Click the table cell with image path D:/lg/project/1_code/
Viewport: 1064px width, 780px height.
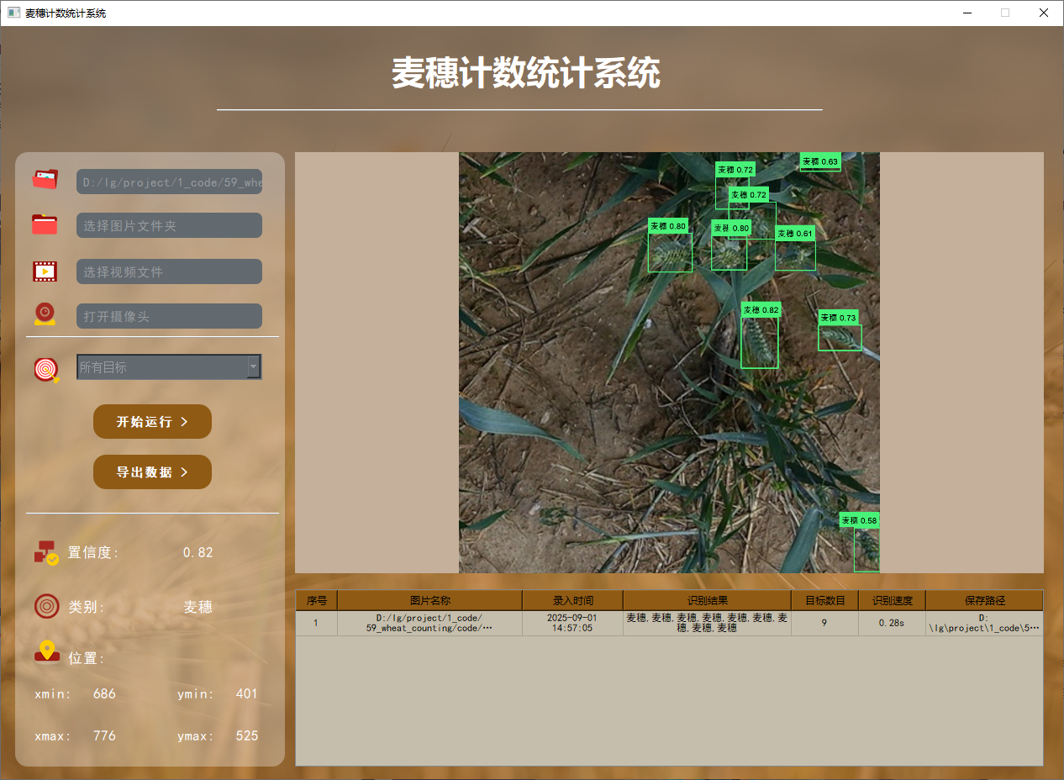click(429, 623)
